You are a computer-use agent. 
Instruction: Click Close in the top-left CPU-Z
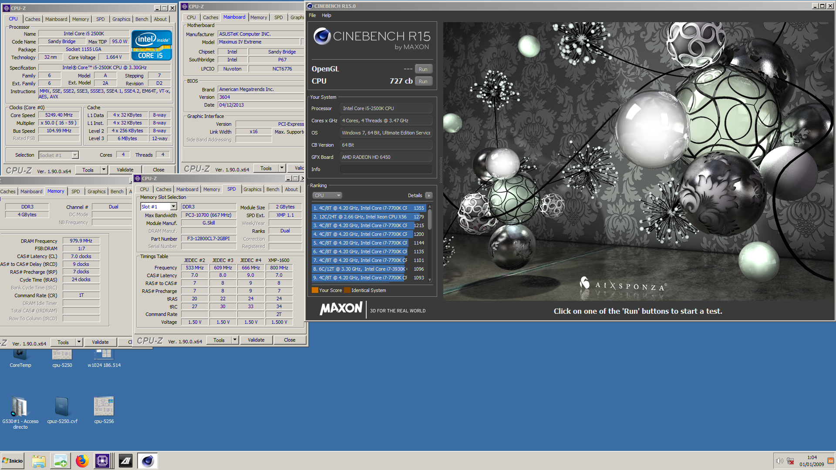158,170
